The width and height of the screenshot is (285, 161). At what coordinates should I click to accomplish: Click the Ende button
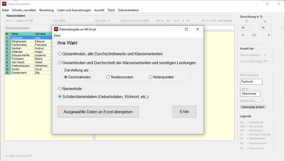[x=184, y=112]
